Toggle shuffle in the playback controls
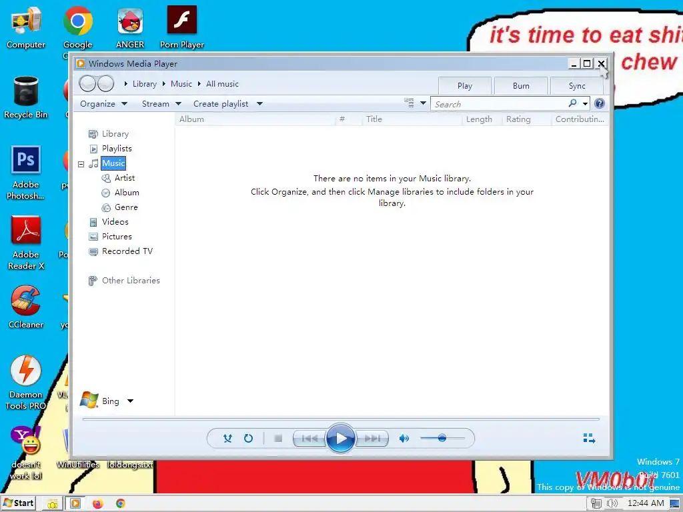683x512 pixels. coord(227,439)
